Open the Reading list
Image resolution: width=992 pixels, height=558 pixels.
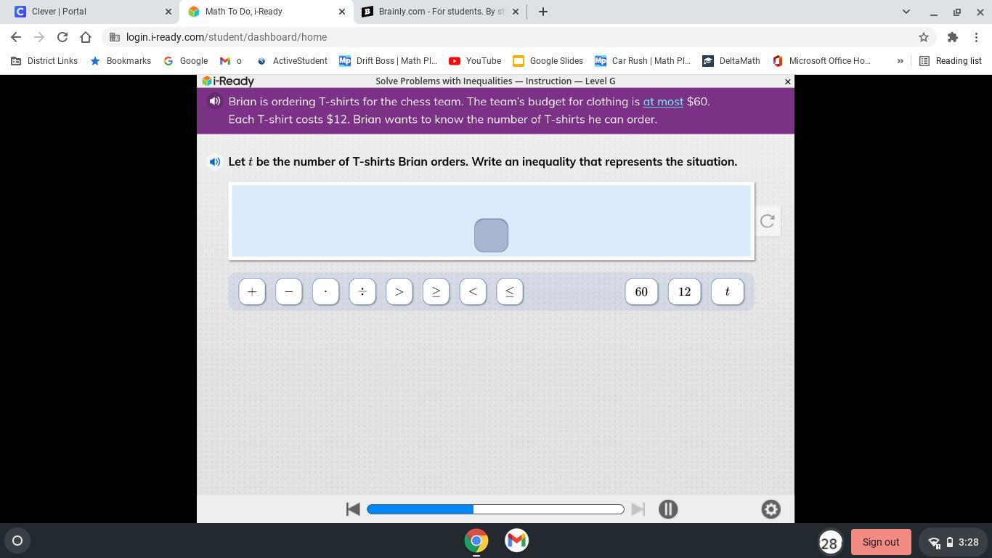[x=951, y=61]
